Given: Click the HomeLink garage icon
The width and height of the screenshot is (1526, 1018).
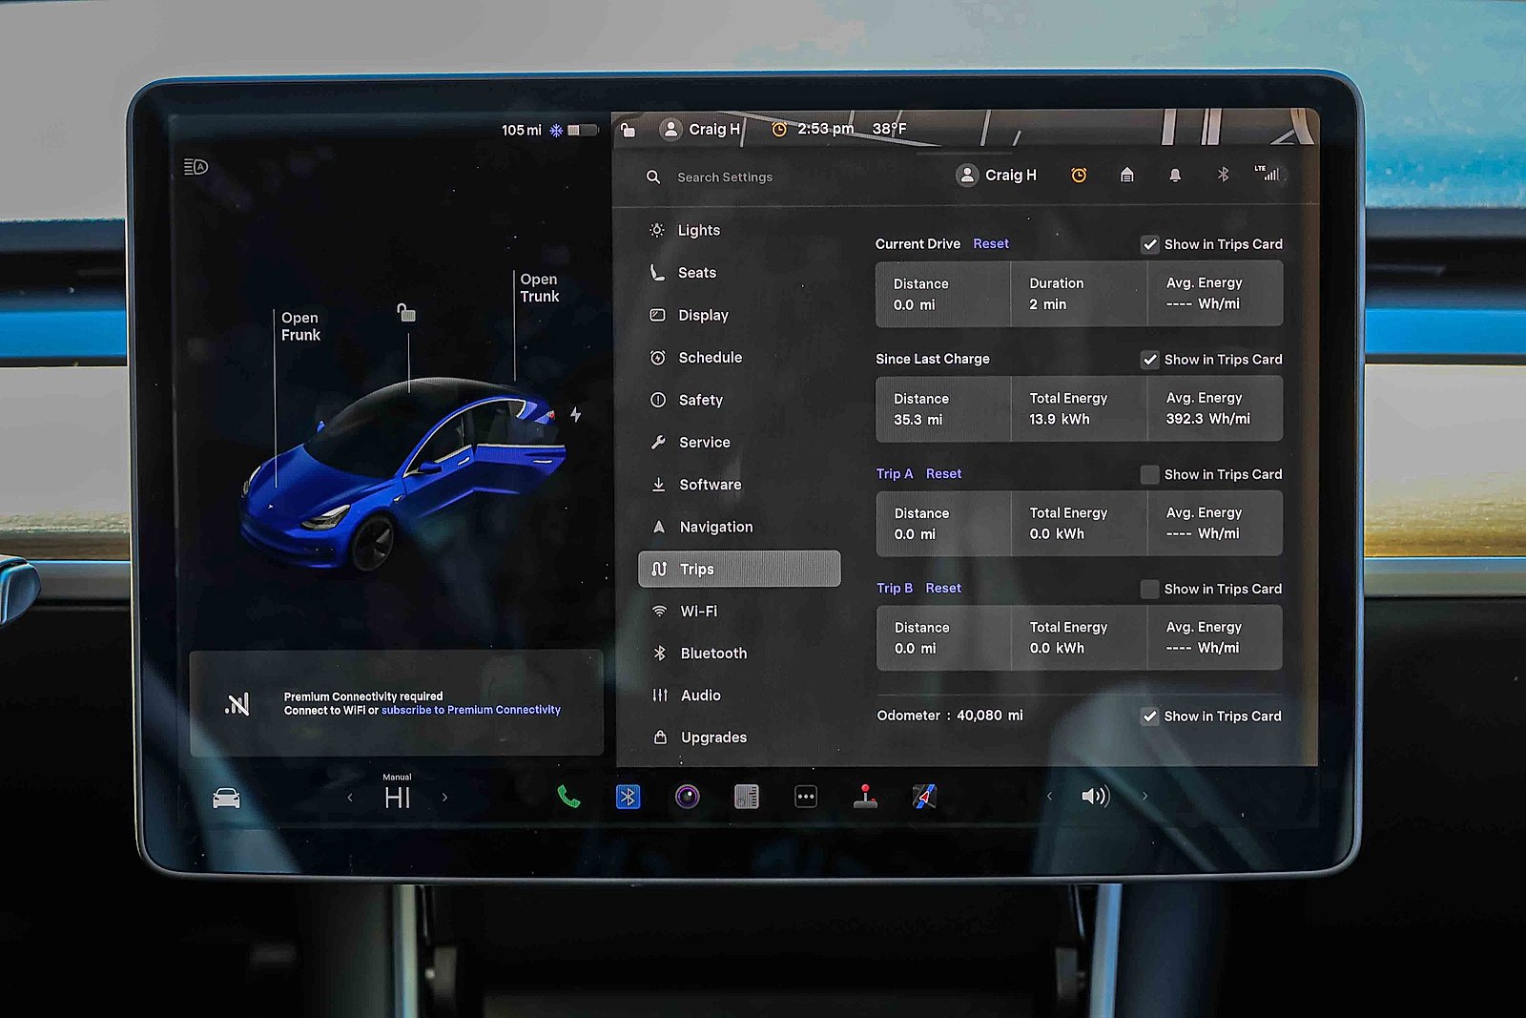Looking at the screenshot, I should pos(1126,176).
